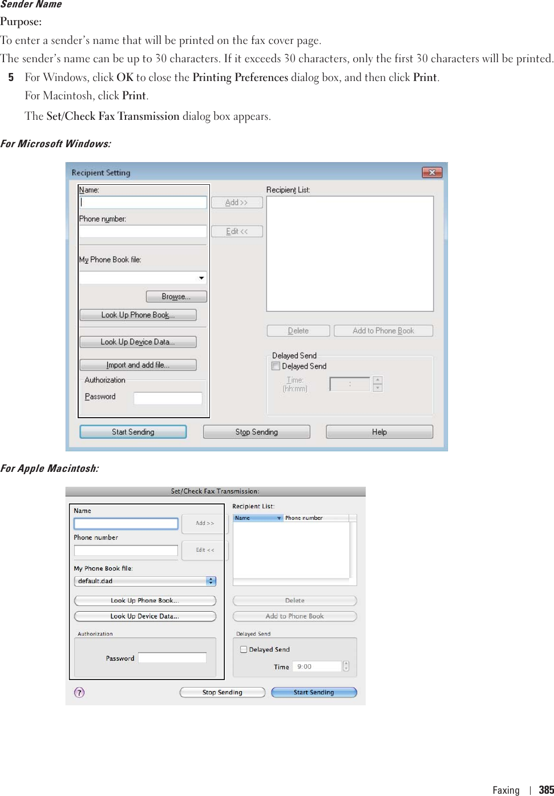The width and height of the screenshot is (554, 796).
Task: Click the Phone number field in Mac dialog
Action: pos(126,550)
